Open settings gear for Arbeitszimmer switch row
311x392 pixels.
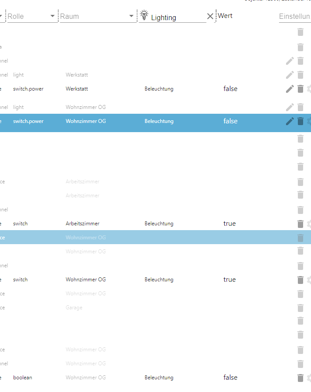[309, 224]
